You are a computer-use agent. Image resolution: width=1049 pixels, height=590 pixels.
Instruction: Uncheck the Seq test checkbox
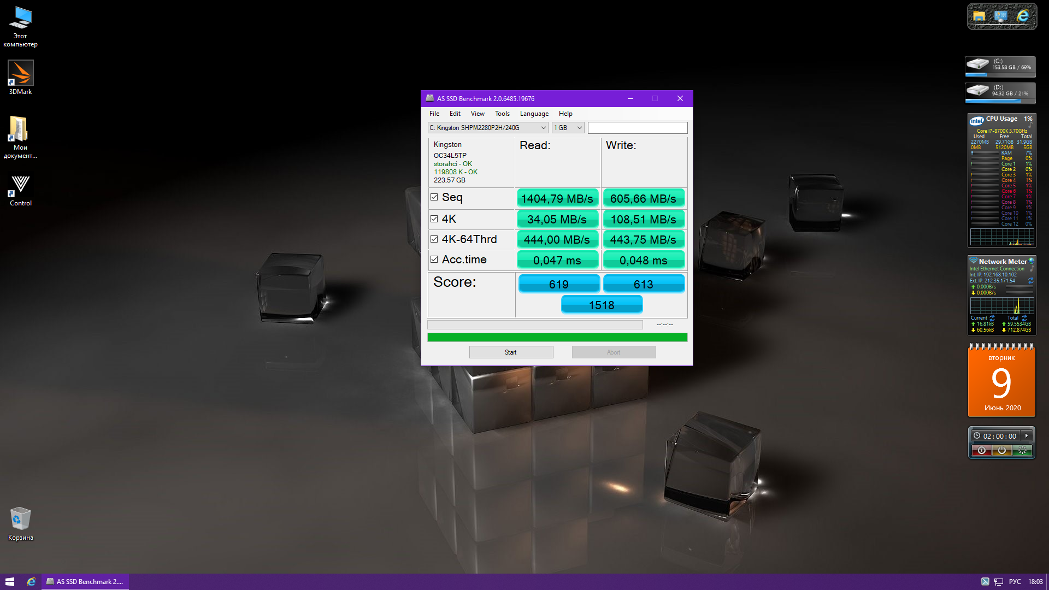(x=434, y=197)
